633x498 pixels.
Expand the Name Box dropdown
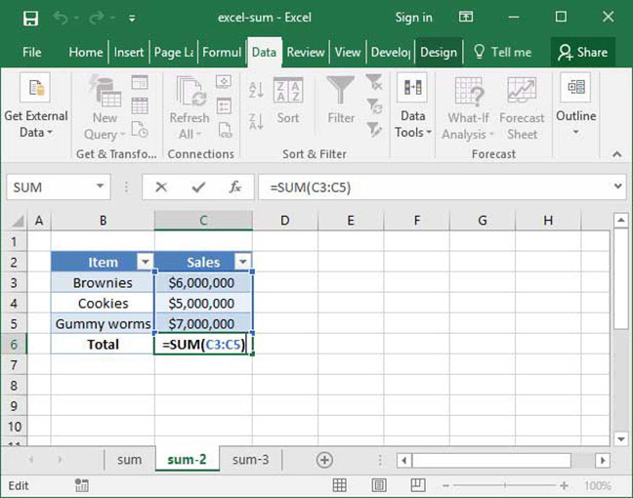102,187
